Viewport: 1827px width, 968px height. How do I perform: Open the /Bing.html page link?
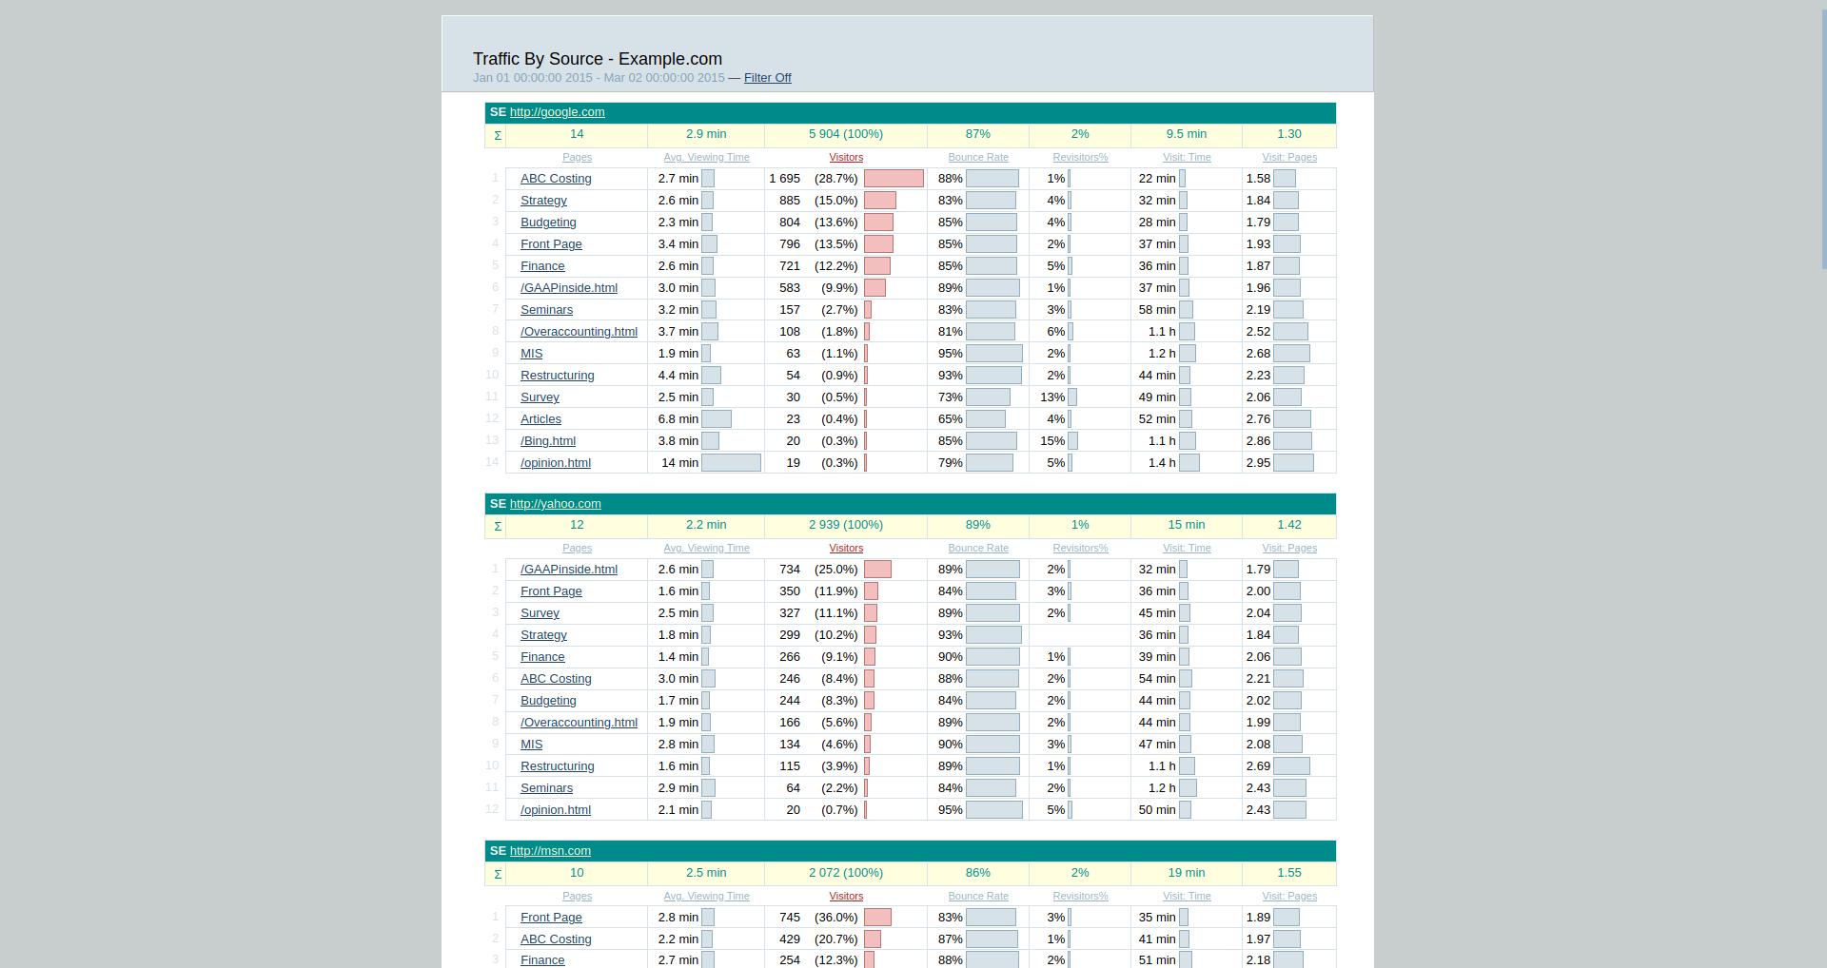coord(547,441)
